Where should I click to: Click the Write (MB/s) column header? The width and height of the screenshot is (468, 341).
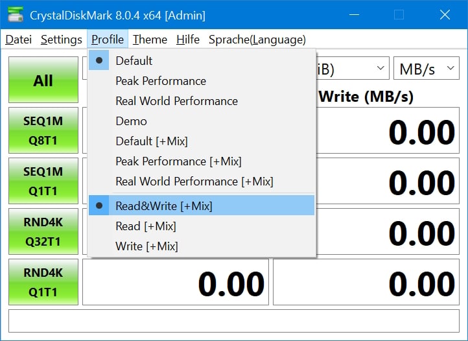click(366, 97)
